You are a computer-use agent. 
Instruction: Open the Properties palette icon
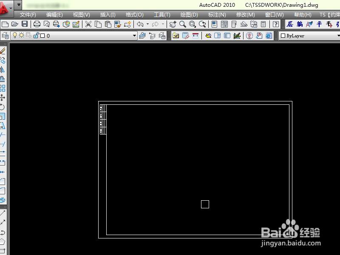215,24
